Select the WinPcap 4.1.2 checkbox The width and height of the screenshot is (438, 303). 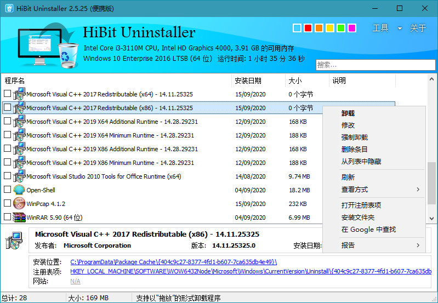[8, 203]
